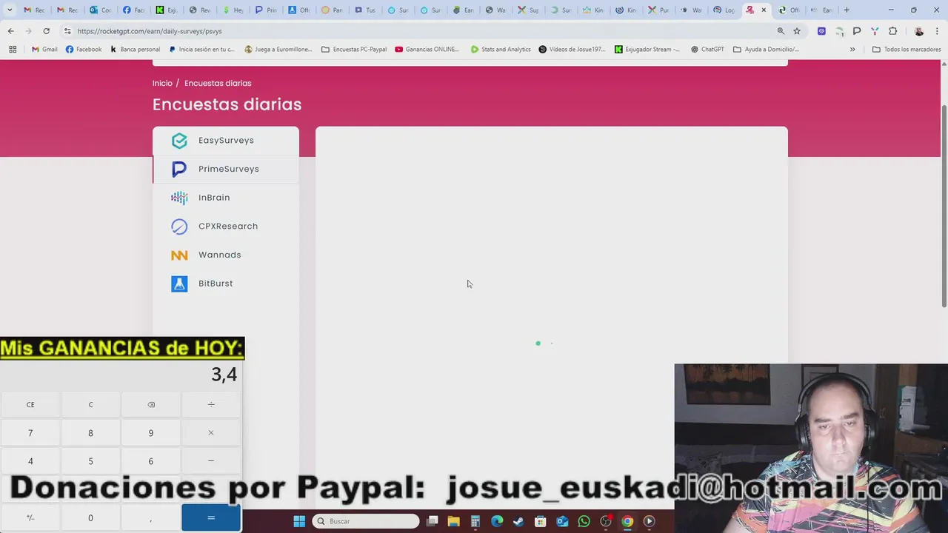The image size is (948, 533).
Task: Switch to the Log browser tab
Action: [724, 10]
